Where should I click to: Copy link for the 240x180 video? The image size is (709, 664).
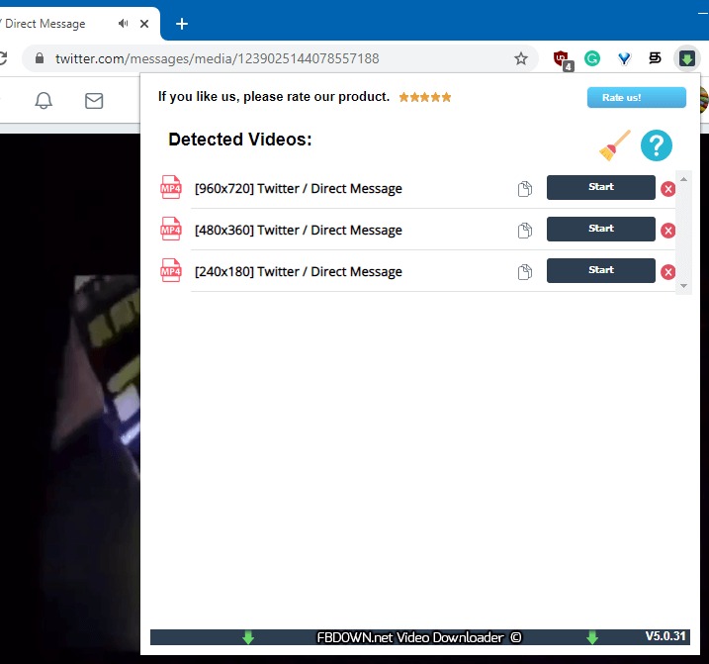point(525,271)
